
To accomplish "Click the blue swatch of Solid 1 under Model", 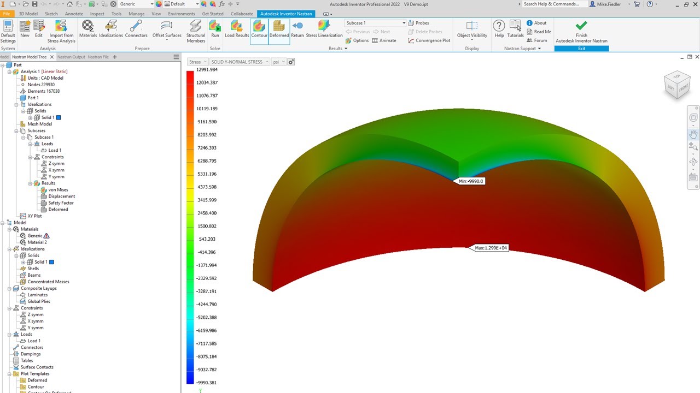I will click(51, 262).
